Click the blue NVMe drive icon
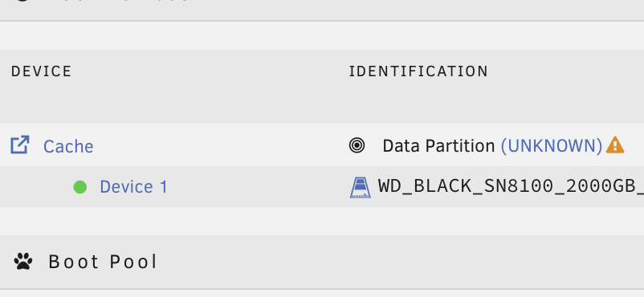 click(x=361, y=188)
